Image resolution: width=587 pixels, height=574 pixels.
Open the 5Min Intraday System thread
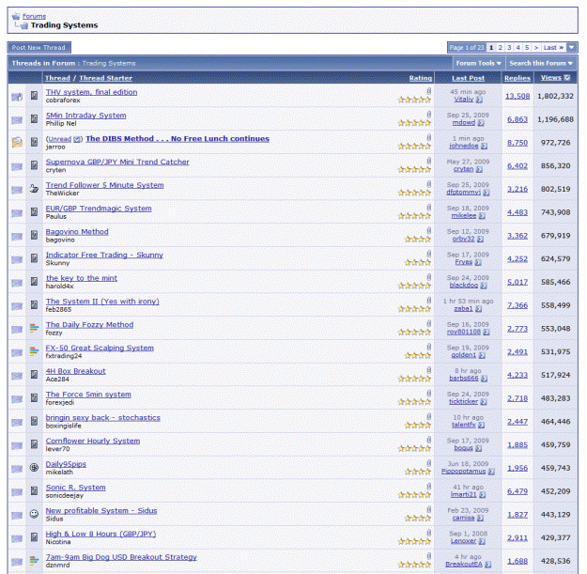tap(85, 116)
